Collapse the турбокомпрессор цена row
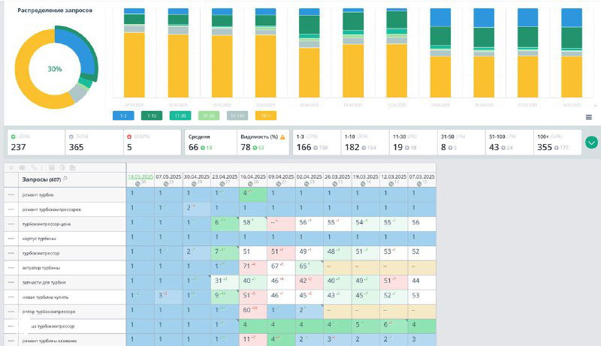601x346 pixels. point(11,224)
